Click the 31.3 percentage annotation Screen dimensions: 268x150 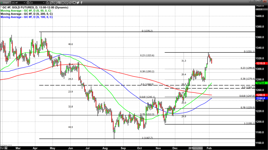(x=184, y=61)
